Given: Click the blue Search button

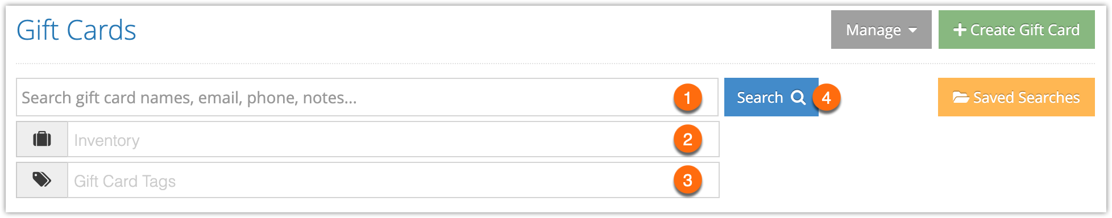Looking at the screenshot, I should [x=771, y=97].
